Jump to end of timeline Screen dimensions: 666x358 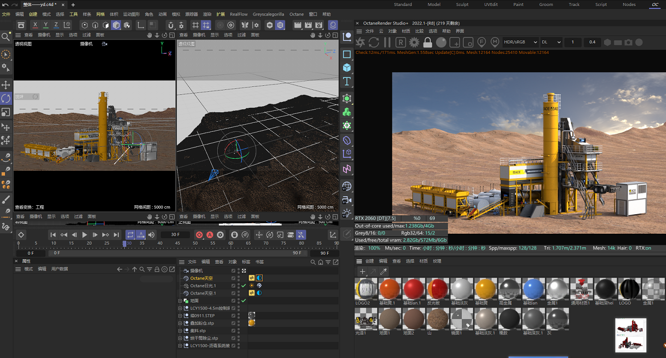click(116, 235)
